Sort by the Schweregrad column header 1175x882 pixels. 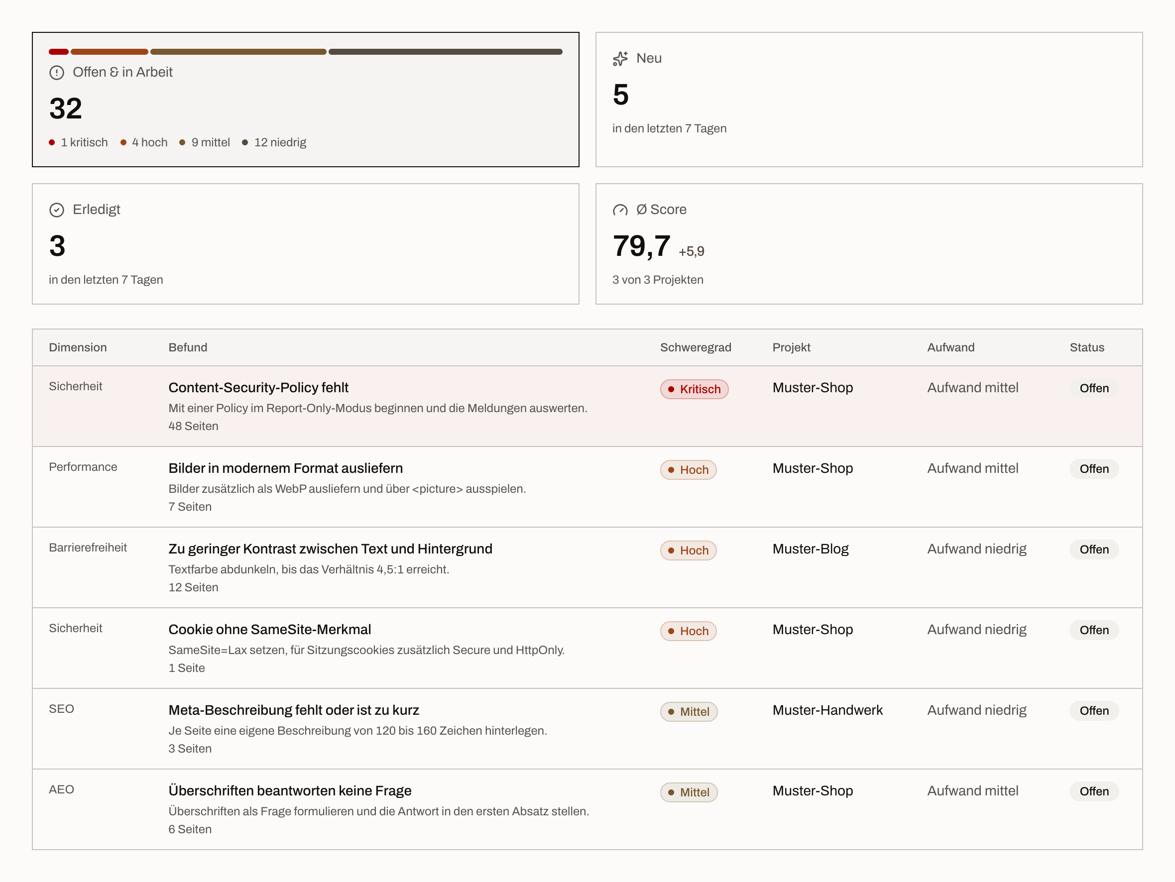[696, 347]
